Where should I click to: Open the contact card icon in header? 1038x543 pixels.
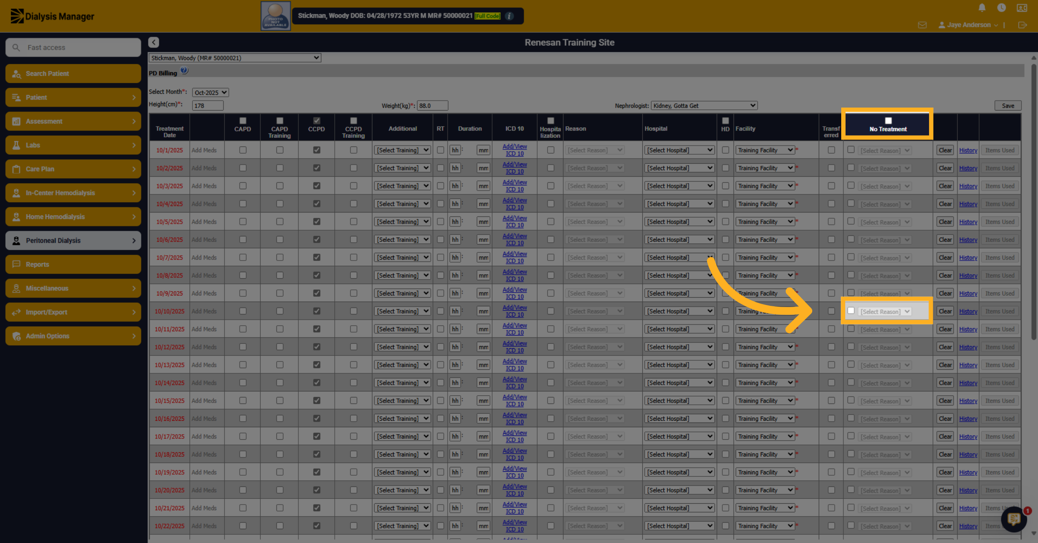tap(1022, 8)
